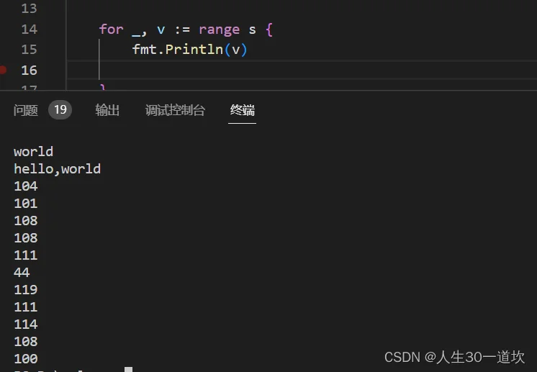This screenshot has height=372, width=537.
Task: Place cursor on empty line 16
Action: [x=302, y=71]
